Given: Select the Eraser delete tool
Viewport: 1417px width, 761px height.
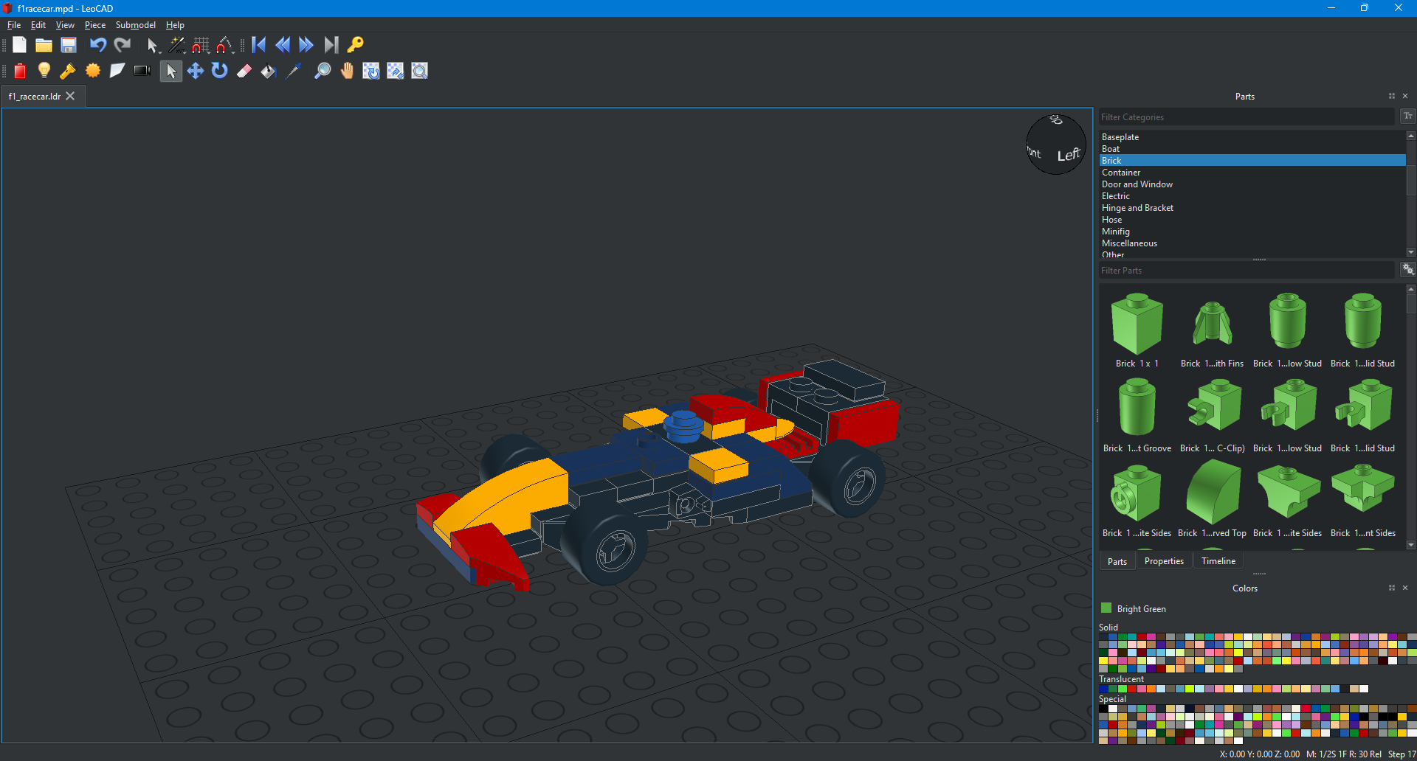Looking at the screenshot, I should coord(244,71).
